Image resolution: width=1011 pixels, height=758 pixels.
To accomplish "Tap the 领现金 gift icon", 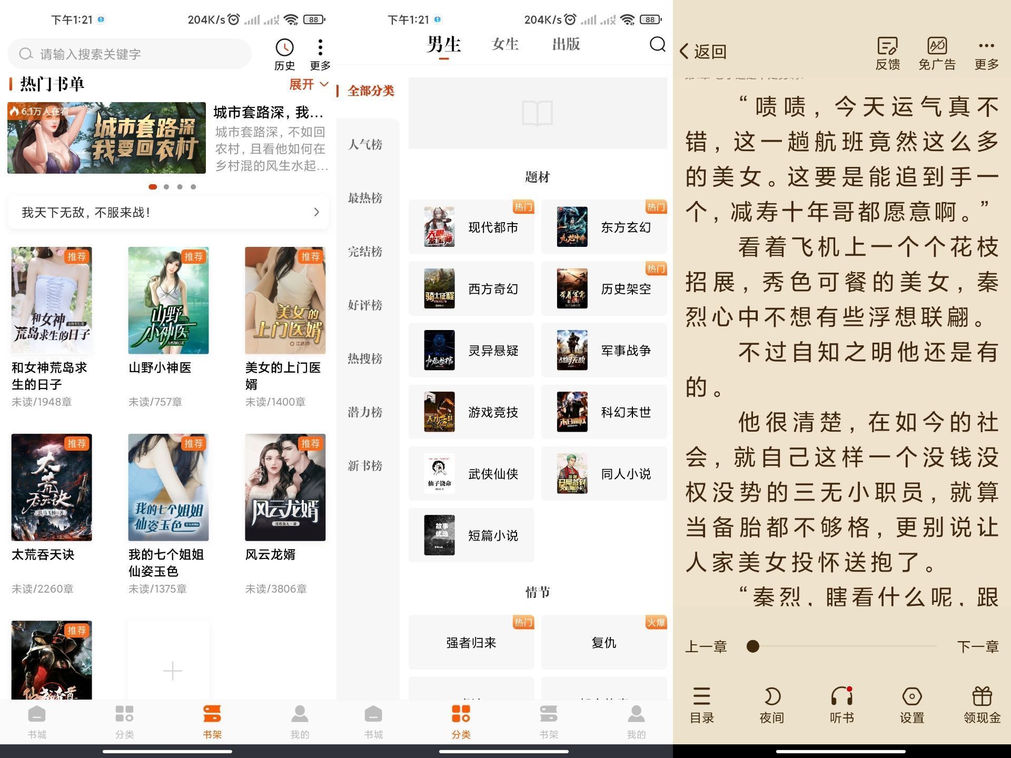I will 982,705.
